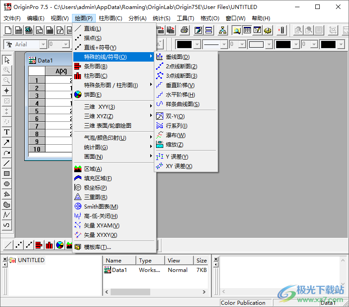349x307 pixels.
Task: Select the Circle drawing tool
Action: 7,184
